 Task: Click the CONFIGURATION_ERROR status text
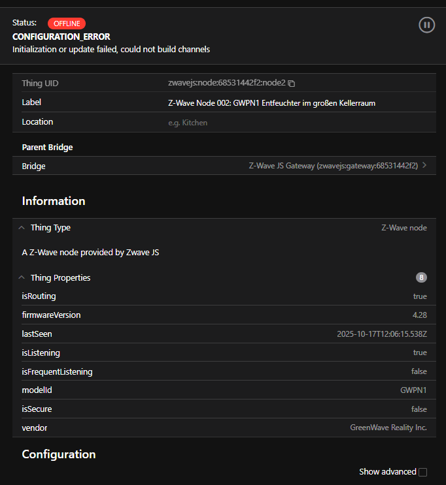tap(61, 37)
